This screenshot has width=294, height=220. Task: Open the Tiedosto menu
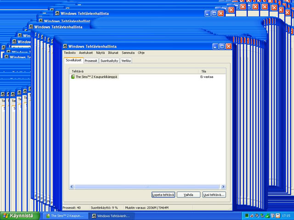(70, 53)
